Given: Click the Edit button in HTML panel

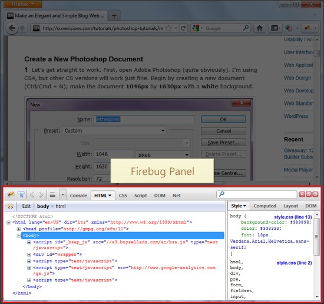Looking at the screenshot, I should tap(27, 206).
